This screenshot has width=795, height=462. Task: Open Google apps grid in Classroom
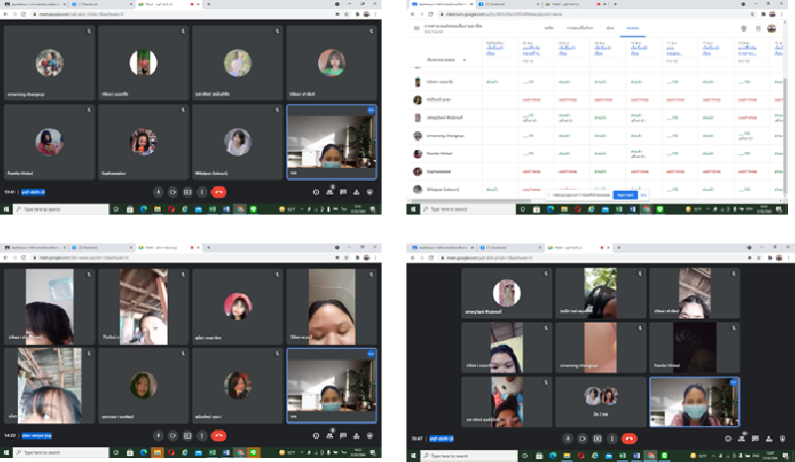(758, 29)
